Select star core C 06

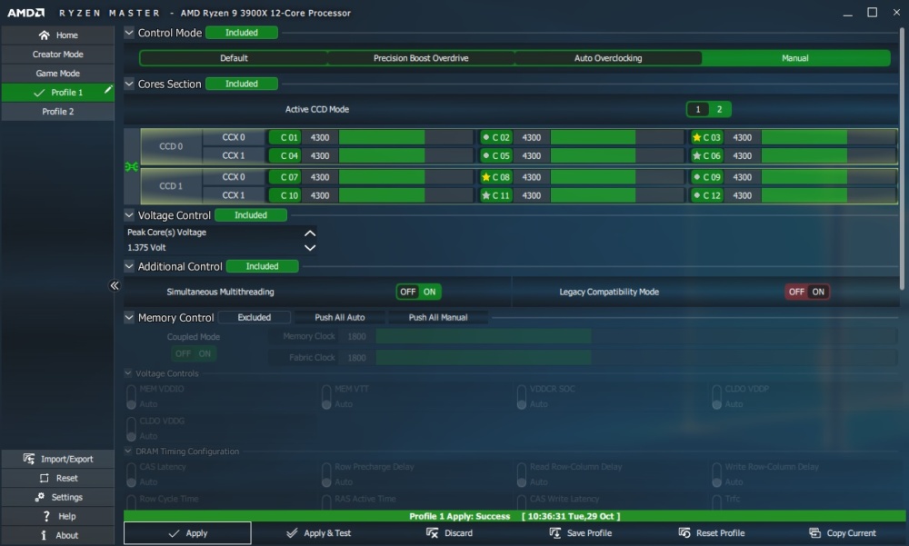(x=706, y=156)
